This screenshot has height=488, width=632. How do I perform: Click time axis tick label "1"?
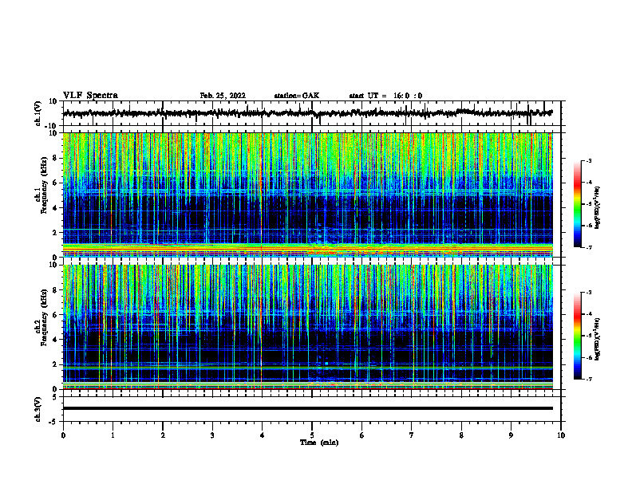pos(113,435)
